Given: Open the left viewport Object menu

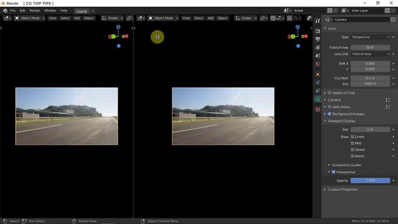Looking at the screenshot, I should point(88,18).
